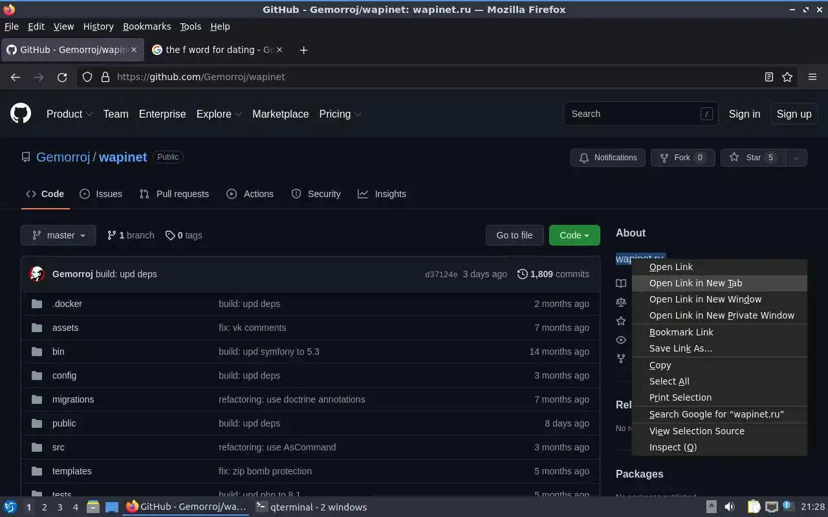Choose Open Link in New Tab
This screenshot has height=517, width=828.
(x=719, y=283)
